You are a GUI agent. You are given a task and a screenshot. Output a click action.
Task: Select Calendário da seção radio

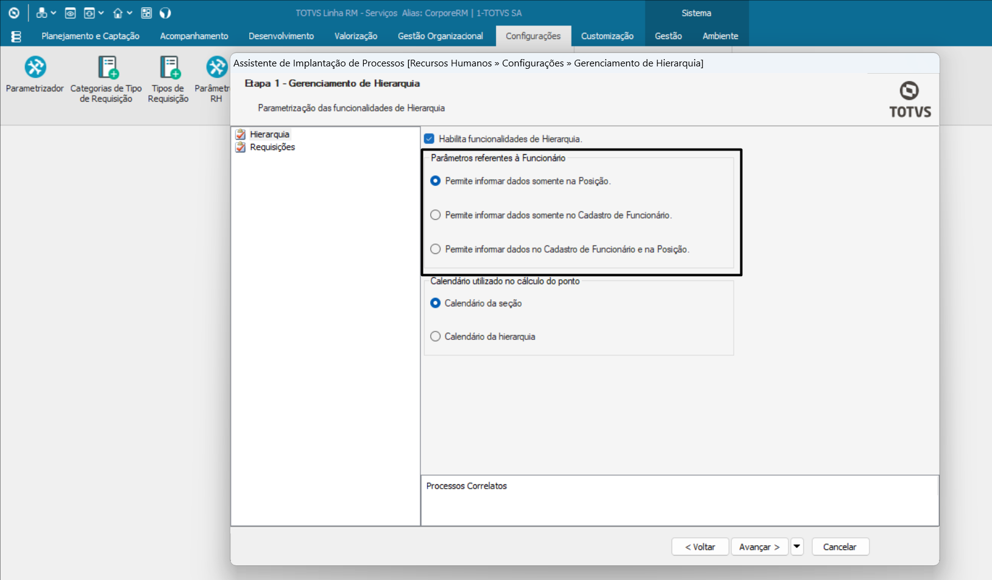pyautogui.click(x=435, y=303)
